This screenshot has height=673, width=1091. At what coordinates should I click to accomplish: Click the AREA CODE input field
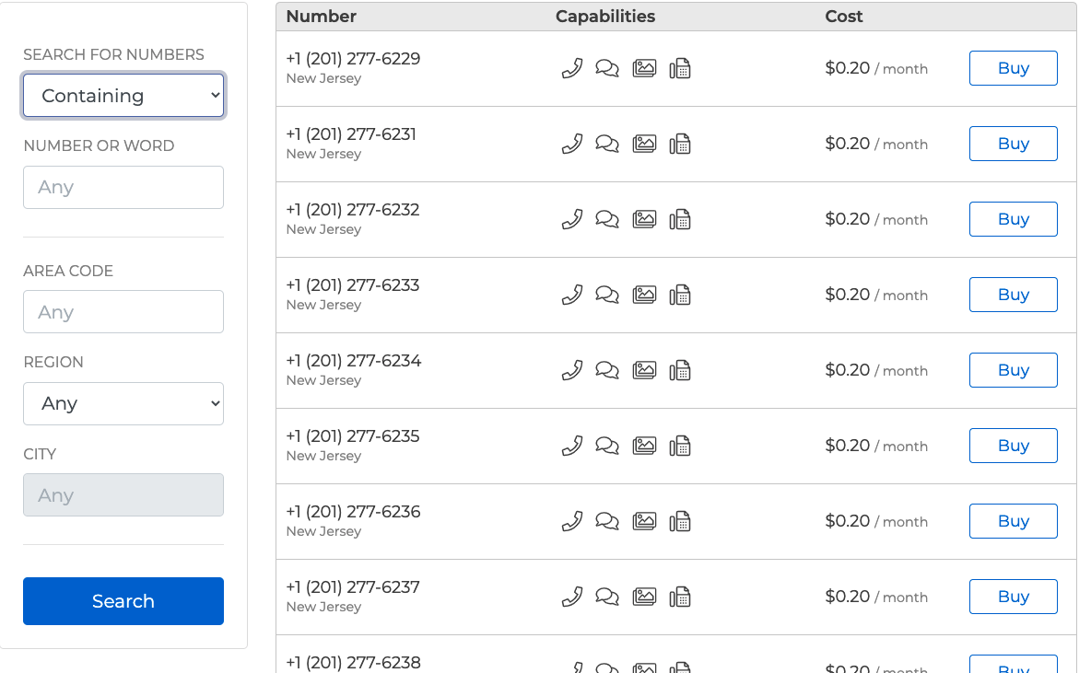pyautogui.click(x=123, y=311)
